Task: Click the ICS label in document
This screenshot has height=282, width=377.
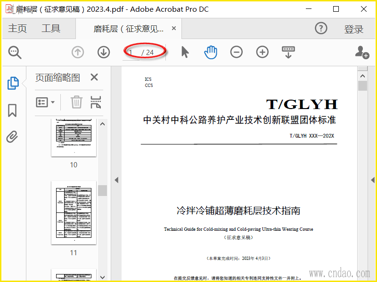Action: (x=148, y=79)
